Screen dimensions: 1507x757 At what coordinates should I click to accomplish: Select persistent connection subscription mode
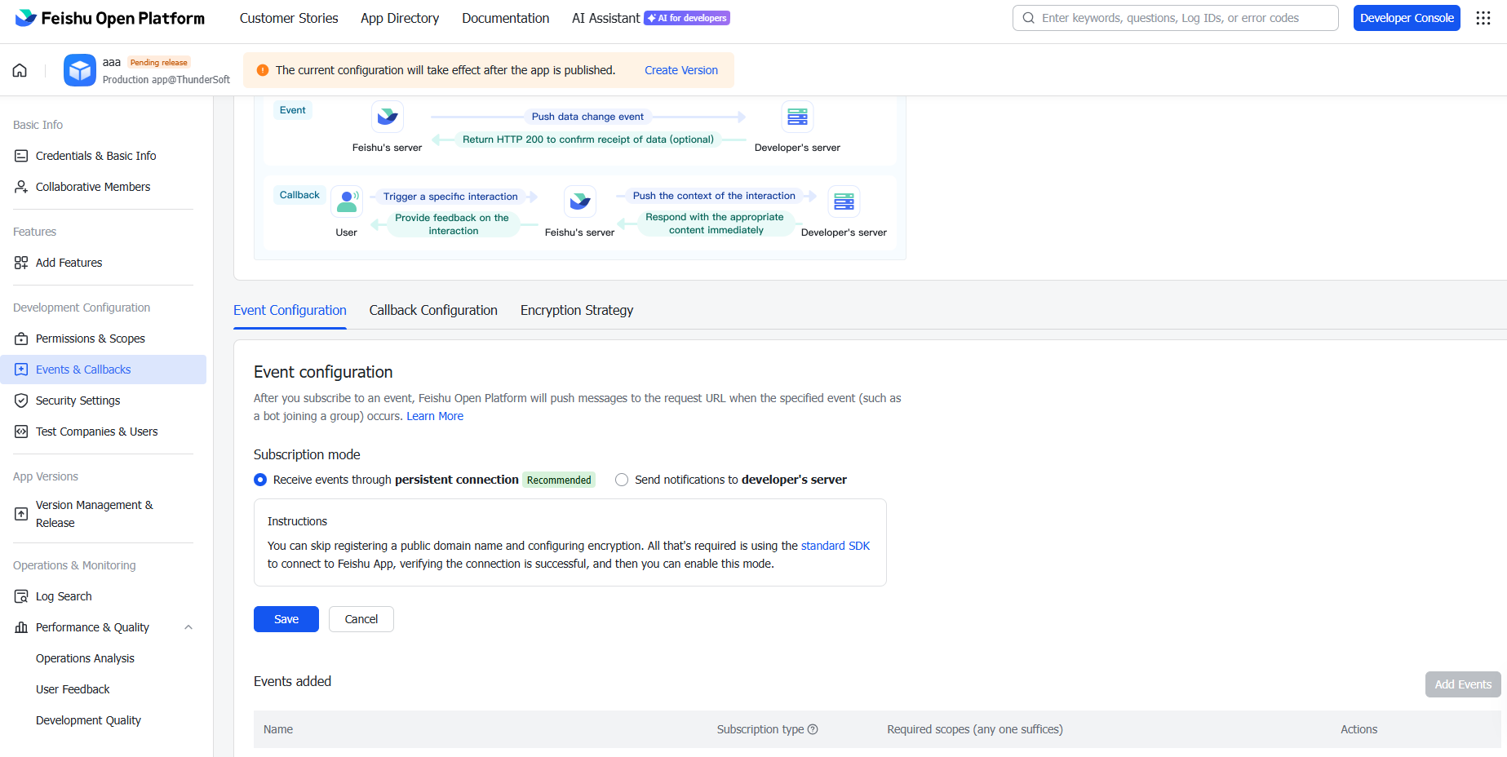click(260, 480)
